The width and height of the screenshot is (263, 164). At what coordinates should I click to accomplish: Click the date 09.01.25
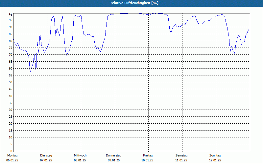[114, 160]
